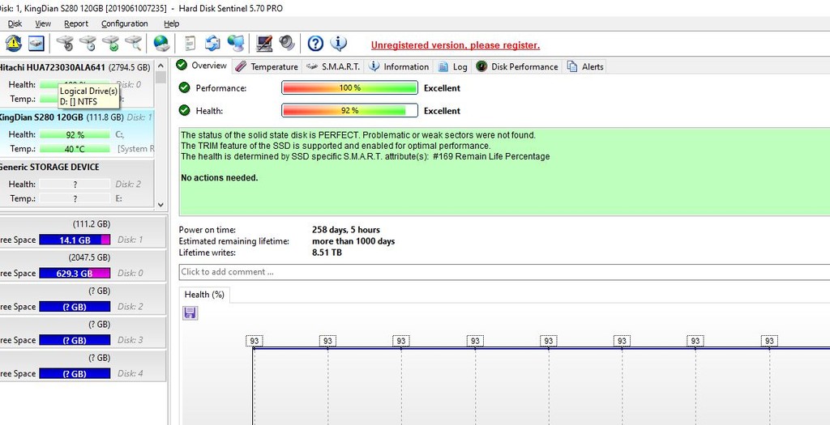Screen dimensions: 830x425
Task: Click the text report document icon
Action: 190,43
